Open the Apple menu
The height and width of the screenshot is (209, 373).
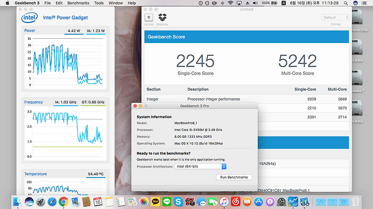(x=7, y=3)
